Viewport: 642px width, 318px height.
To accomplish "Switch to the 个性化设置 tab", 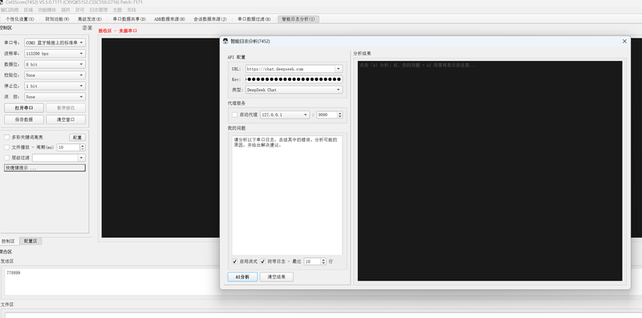I will (19, 19).
